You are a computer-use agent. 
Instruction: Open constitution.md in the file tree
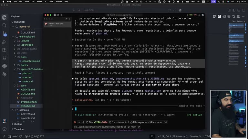point(31,61)
